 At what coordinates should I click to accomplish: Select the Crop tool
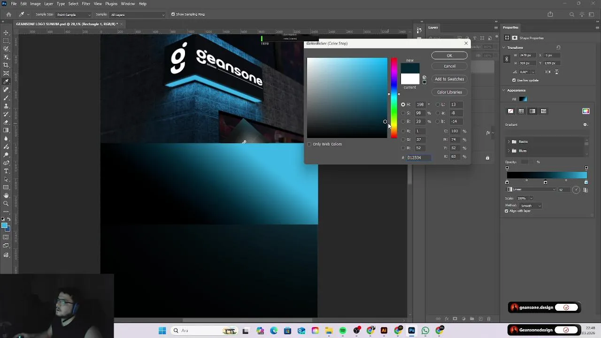click(x=6, y=65)
